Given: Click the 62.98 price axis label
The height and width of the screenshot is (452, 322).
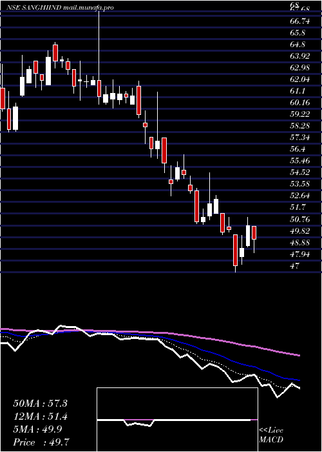Looking at the screenshot, I should click(299, 68).
